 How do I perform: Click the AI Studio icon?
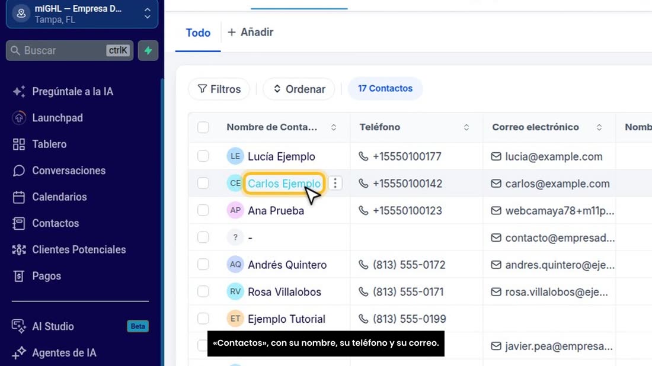coord(19,326)
